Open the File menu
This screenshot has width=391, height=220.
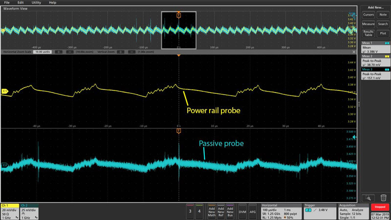coord(7,2)
